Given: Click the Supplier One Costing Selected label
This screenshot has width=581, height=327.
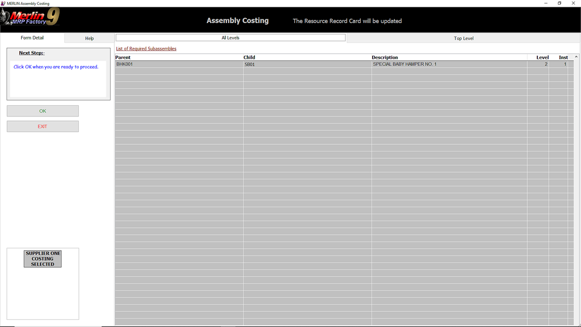Looking at the screenshot, I should click(x=42, y=259).
